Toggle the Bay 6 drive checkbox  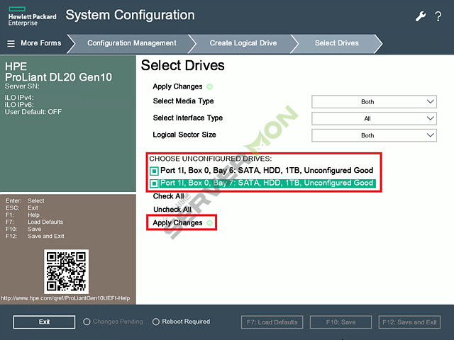pos(154,171)
